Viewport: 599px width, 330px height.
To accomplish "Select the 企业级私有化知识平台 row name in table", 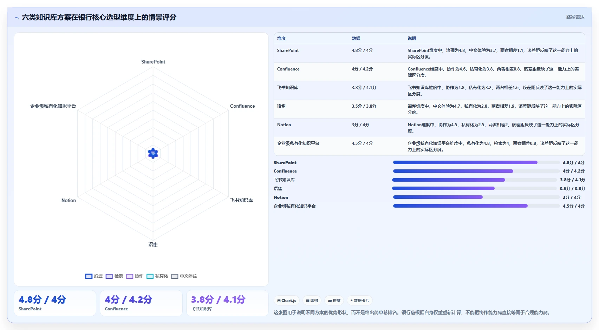I will 298,143.
